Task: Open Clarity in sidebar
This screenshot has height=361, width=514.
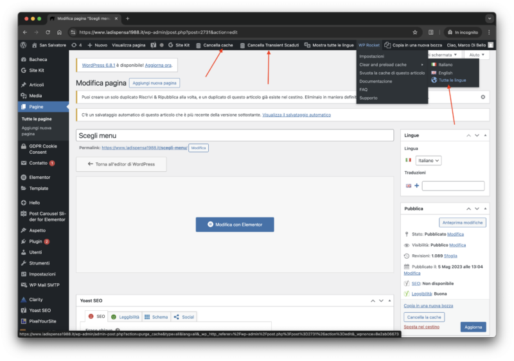Action: tap(36, 300)
